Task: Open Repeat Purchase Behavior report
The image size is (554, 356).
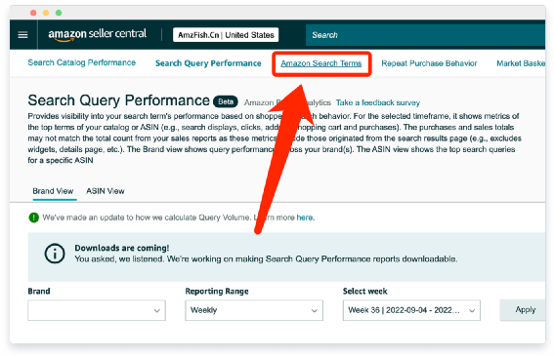Action: tap(429, 63)
